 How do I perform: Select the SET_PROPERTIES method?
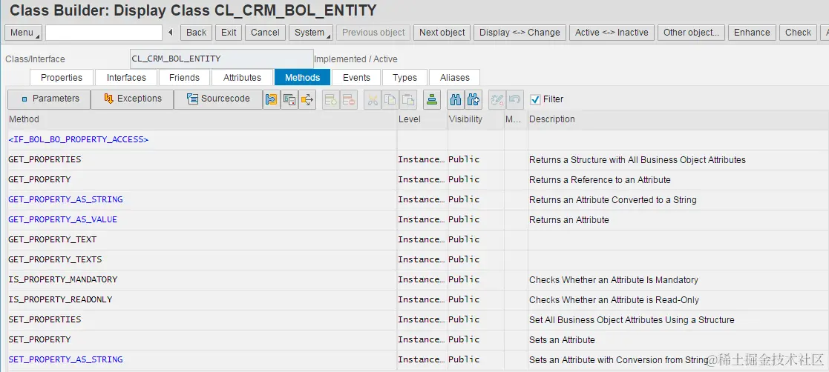(45, 320)
